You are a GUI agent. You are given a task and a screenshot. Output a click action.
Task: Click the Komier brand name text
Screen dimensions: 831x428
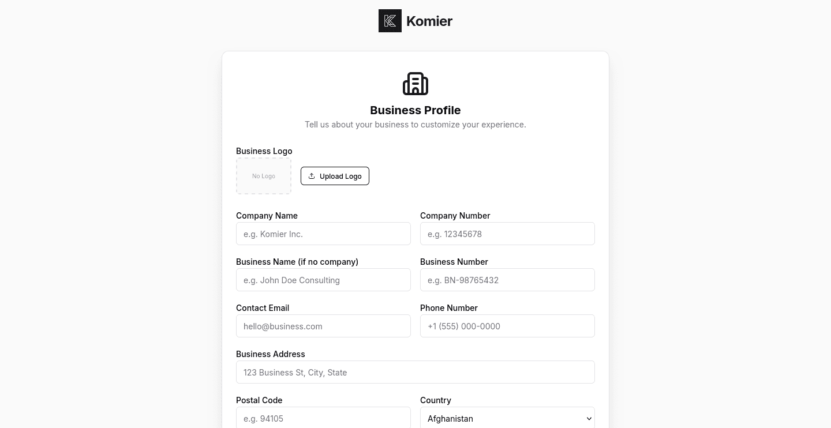pyautogui.click(x=429, y=21)
